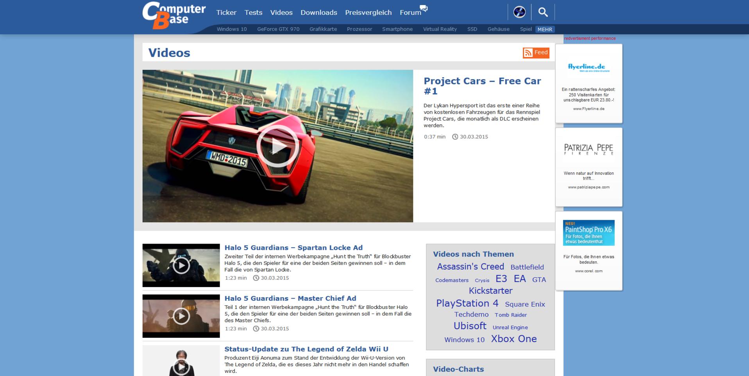Go to the Videos menu item

tap(281, 12)
